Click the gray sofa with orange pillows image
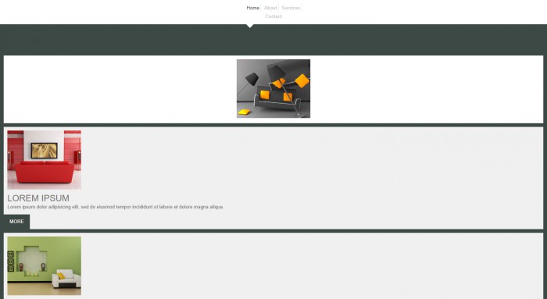The image size is (547, 299). pyautogui.click(x=273, y=88)
